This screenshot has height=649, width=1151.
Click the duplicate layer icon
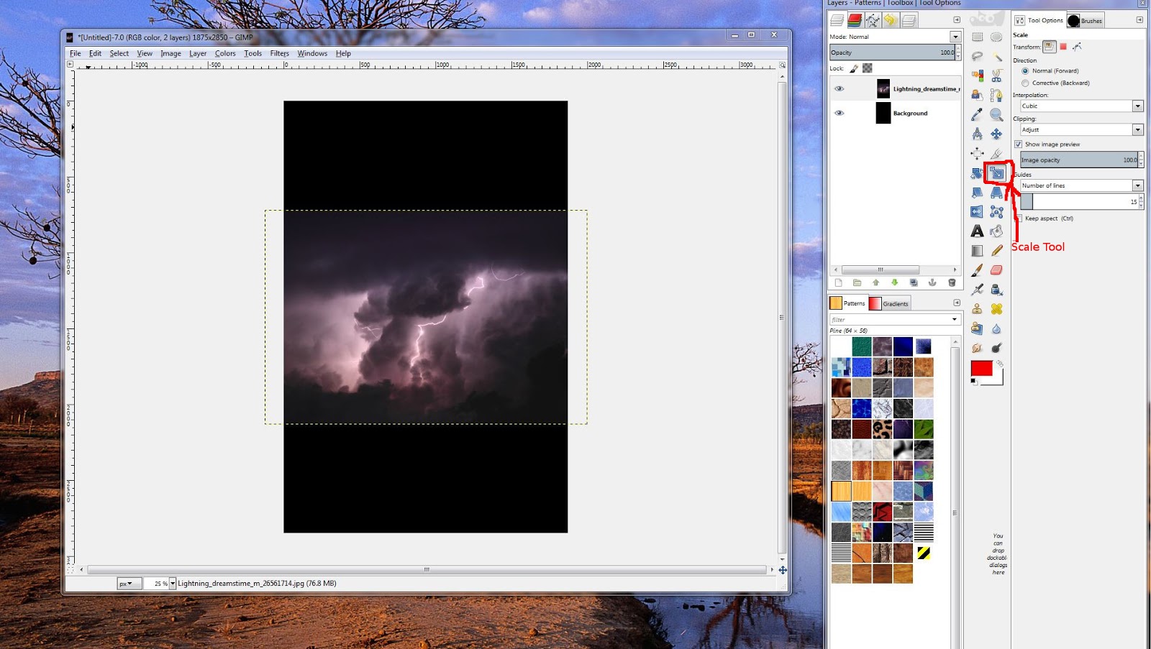[x=914, y=282]
